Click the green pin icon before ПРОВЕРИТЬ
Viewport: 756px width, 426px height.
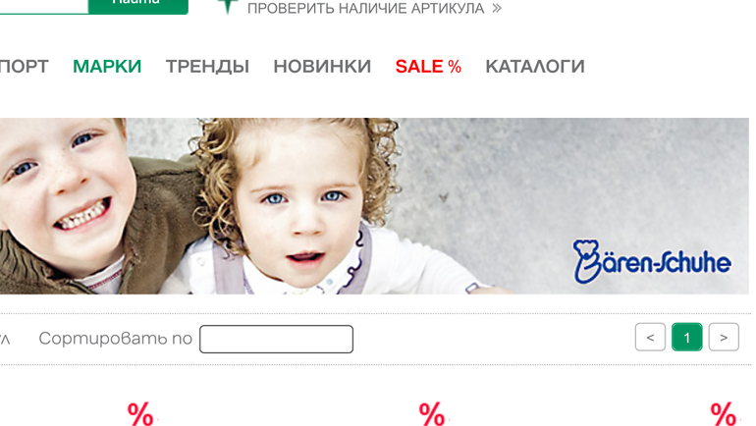coord(228,7)
